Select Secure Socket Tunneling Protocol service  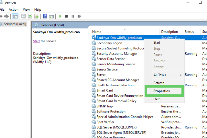point(120,48)
